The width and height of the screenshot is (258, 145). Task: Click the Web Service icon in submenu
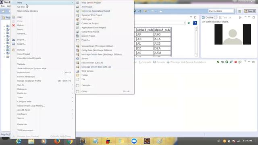pos(78,71)
